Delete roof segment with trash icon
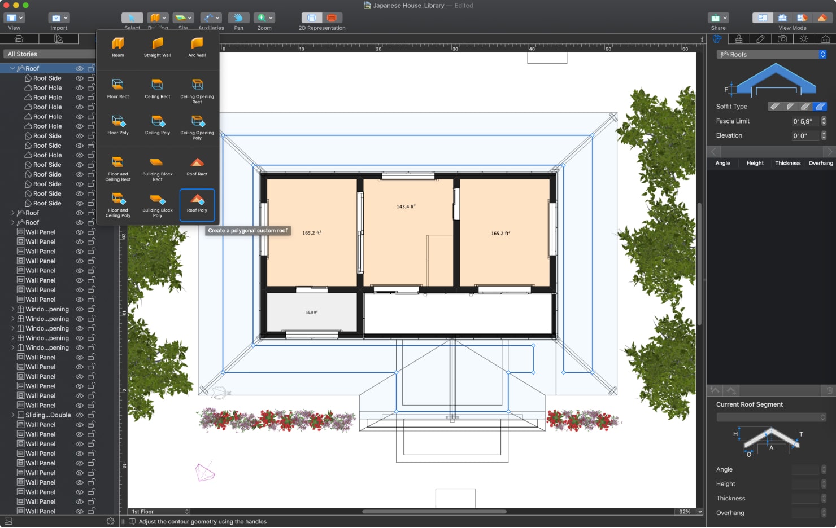Image resolution: width=836 pixels, height=528 pixels. point(829,390)
